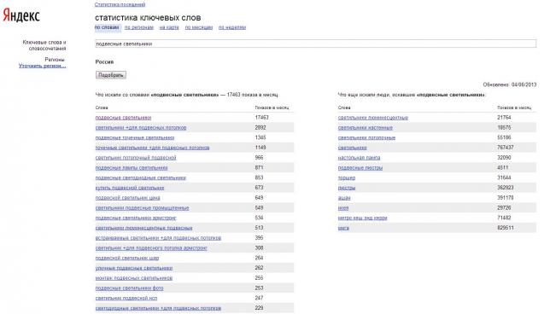Screen dimensions: 550x314
Task: Open link метро кэш энд керри
Action: coord(363,218)
